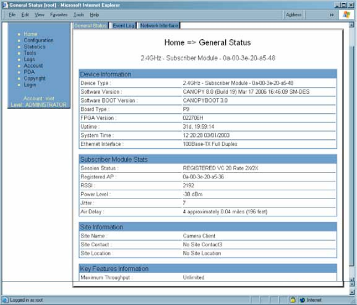Click the Maximum Throughput Unlimited value
This screenshot has width=357, height=305.
tap(194, 277)
